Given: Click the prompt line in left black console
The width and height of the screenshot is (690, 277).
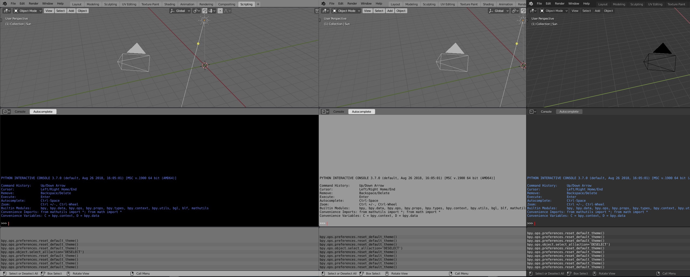Looking at the screenshot, I should pos(159,223).
